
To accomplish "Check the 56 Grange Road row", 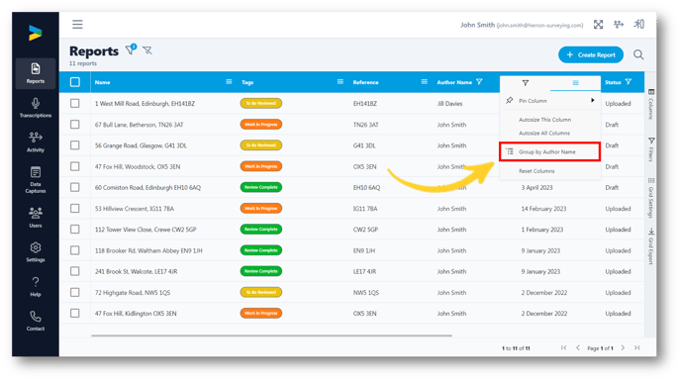I will pyautogui.click(x=74, y=145).
